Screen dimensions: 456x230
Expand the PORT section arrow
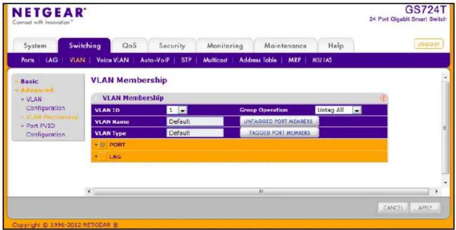[x=96, y=145]
